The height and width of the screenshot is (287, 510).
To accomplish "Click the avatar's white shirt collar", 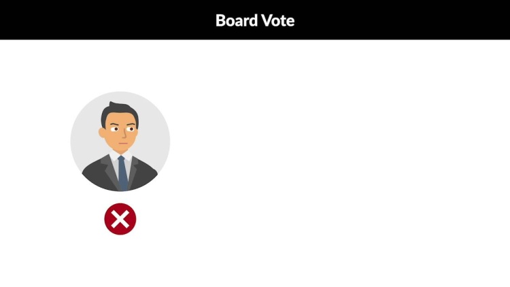I will [x=120, y=156].
